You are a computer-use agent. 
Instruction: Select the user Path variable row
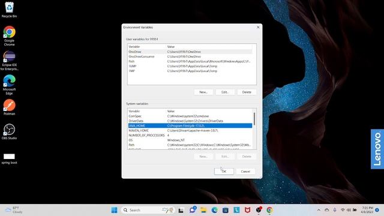click(x=190, y=61)
